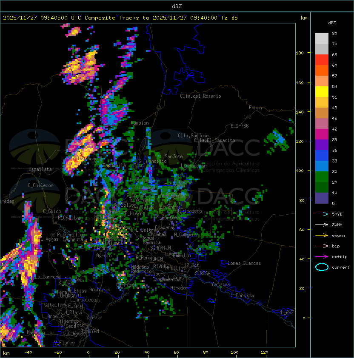Click the 'Clla.del_Rosario' map label
Screen dimensions: 354x358
point(200,96)
